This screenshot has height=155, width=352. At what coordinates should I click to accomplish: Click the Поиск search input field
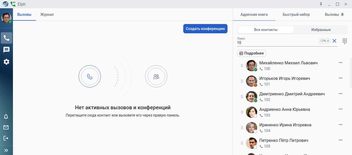[x=277, y=41]
